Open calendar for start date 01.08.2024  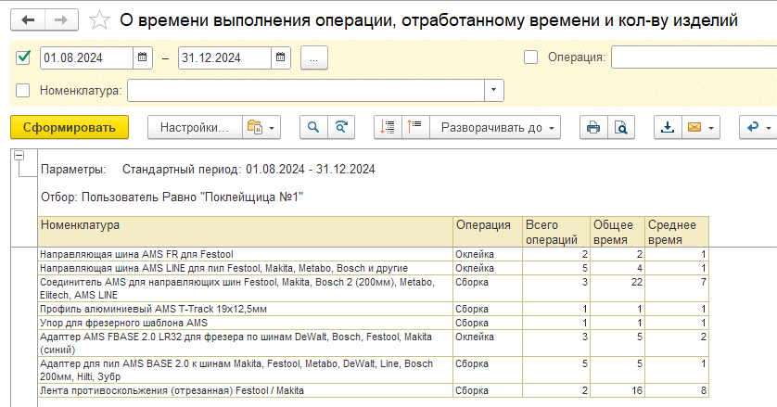[142, 57]
